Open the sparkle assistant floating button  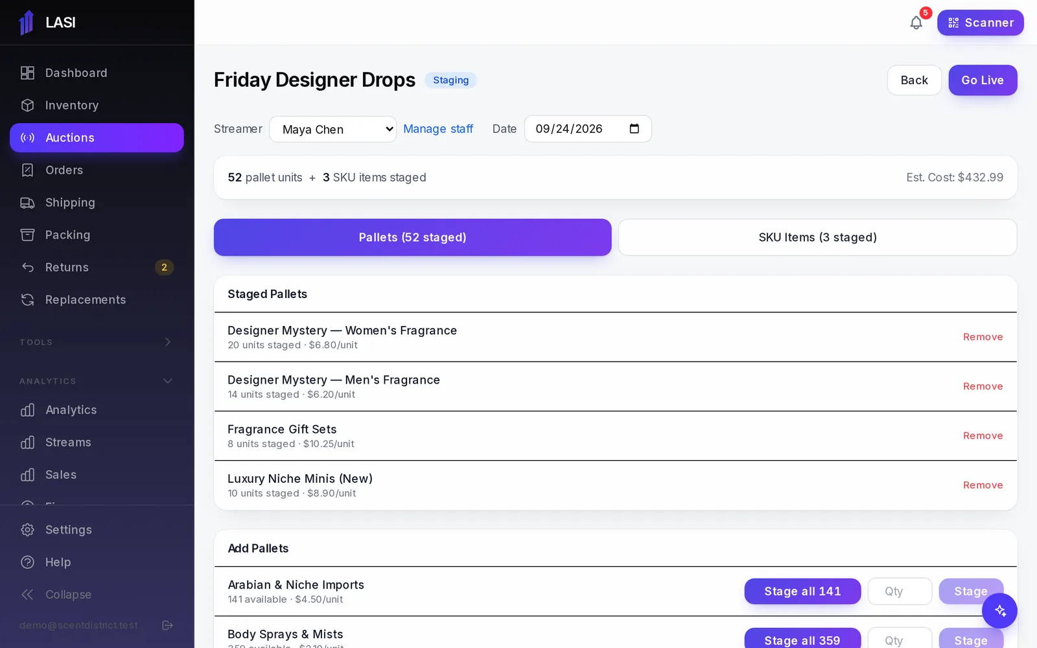coord(999,610)
